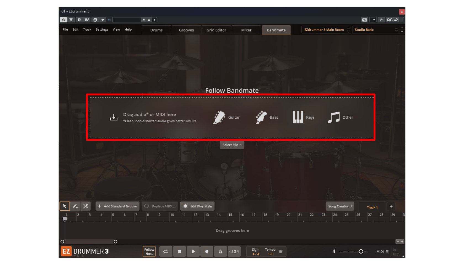Toggle the Follow Host button

[149, 251]
